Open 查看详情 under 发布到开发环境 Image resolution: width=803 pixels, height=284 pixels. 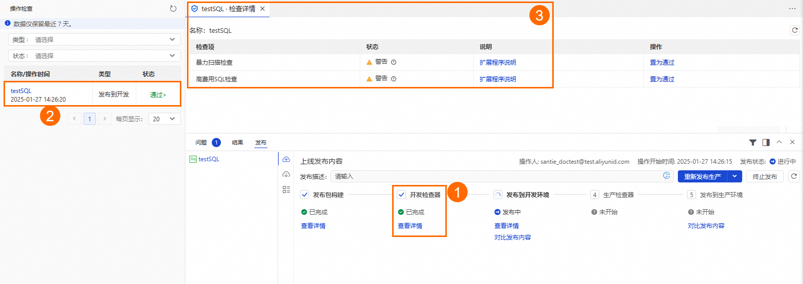(507, 226)
